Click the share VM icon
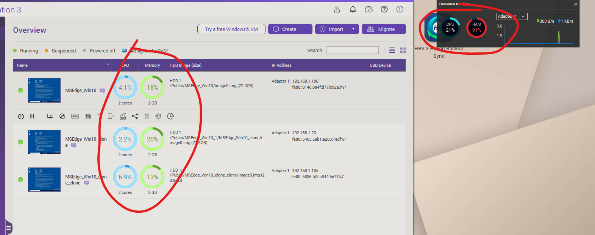 (x=135, y=116)
